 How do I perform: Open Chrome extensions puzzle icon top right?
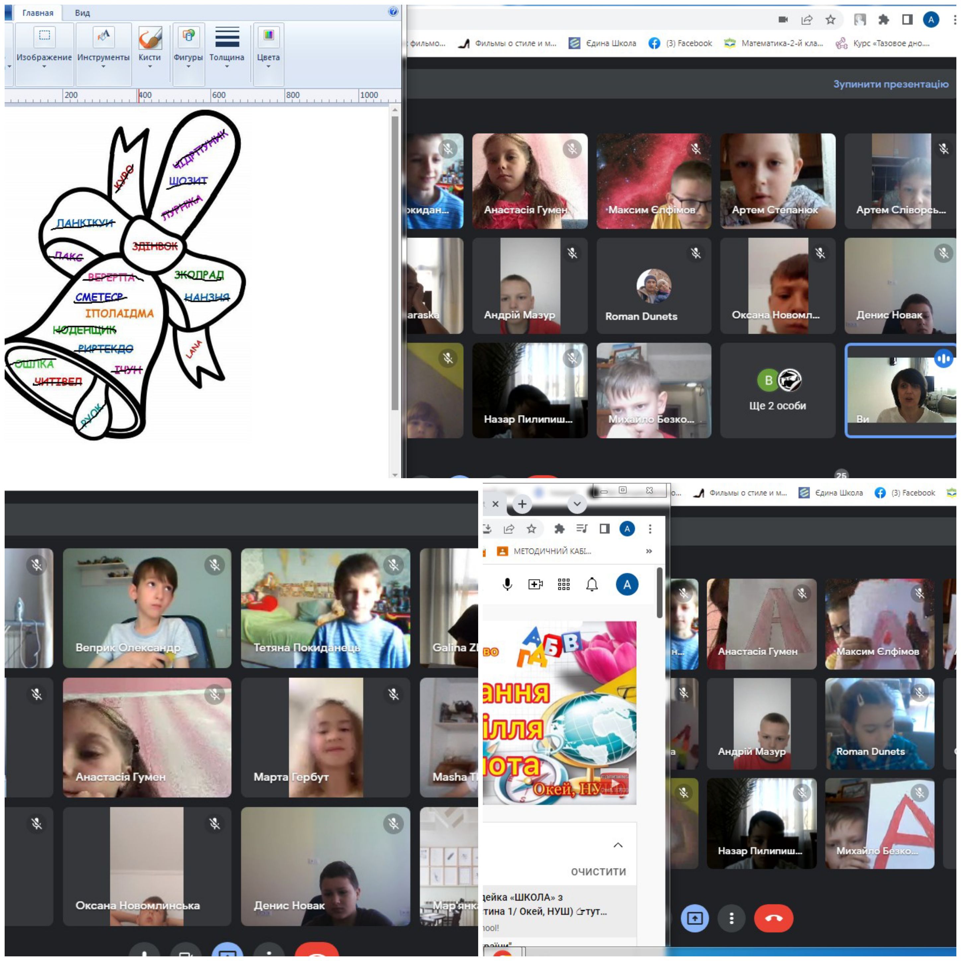point(883,19)
